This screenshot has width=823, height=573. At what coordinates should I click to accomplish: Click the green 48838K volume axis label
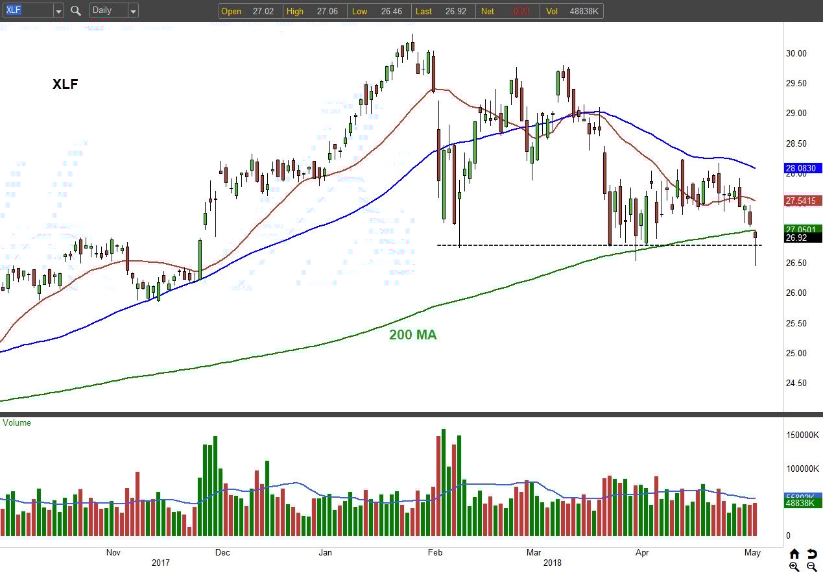(803, 503)
